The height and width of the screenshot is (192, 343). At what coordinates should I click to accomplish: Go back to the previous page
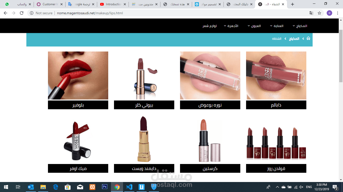pos(6,13)
